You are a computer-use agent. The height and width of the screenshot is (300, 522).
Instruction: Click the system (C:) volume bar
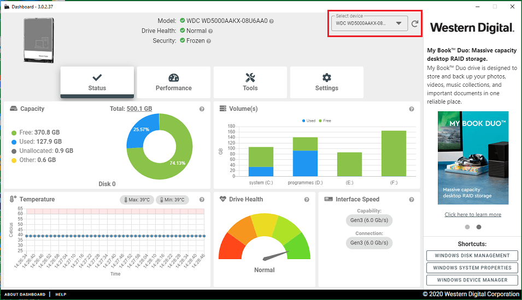pos(261,161)
